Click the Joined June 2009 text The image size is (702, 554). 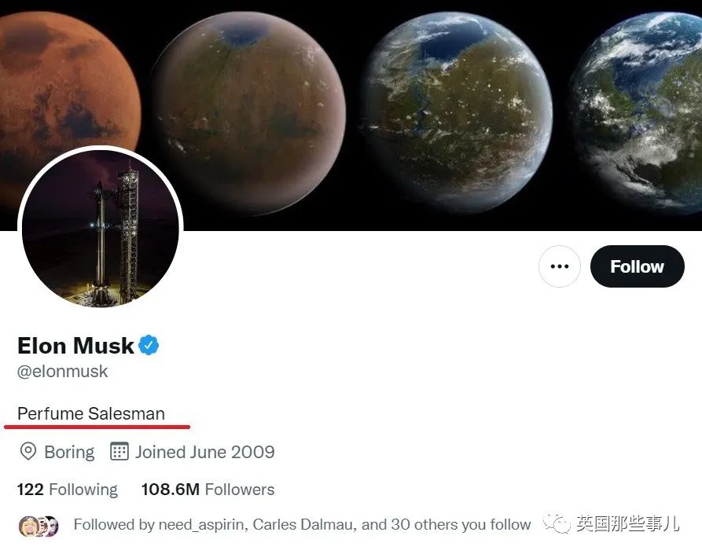coord(204,452)
